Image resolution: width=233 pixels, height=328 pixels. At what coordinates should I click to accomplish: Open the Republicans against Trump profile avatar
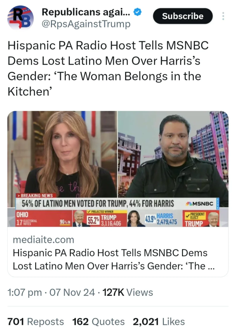[21, 18]
